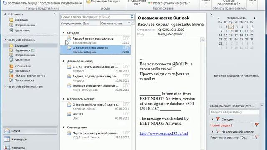Select February 14 in date navigator
The height and width of the screenshot is (150, 267).
(x=221, y=35)
